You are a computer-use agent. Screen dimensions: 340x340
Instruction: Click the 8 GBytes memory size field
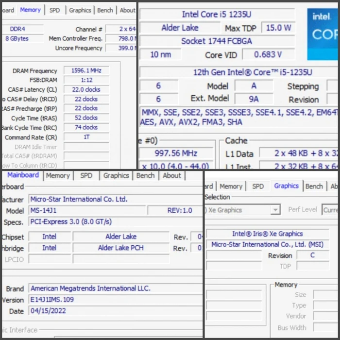[23, 38]
